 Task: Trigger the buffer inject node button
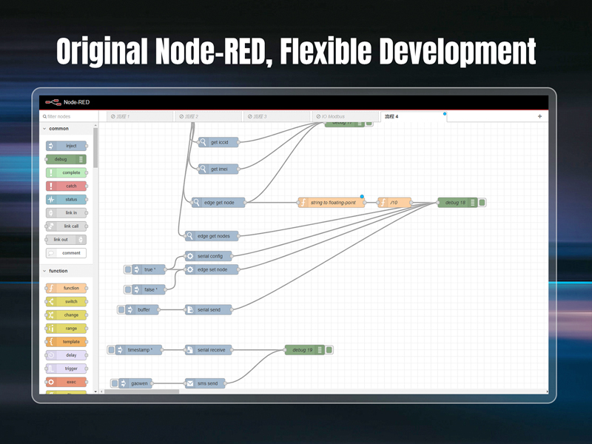click(x=121, y=310)
